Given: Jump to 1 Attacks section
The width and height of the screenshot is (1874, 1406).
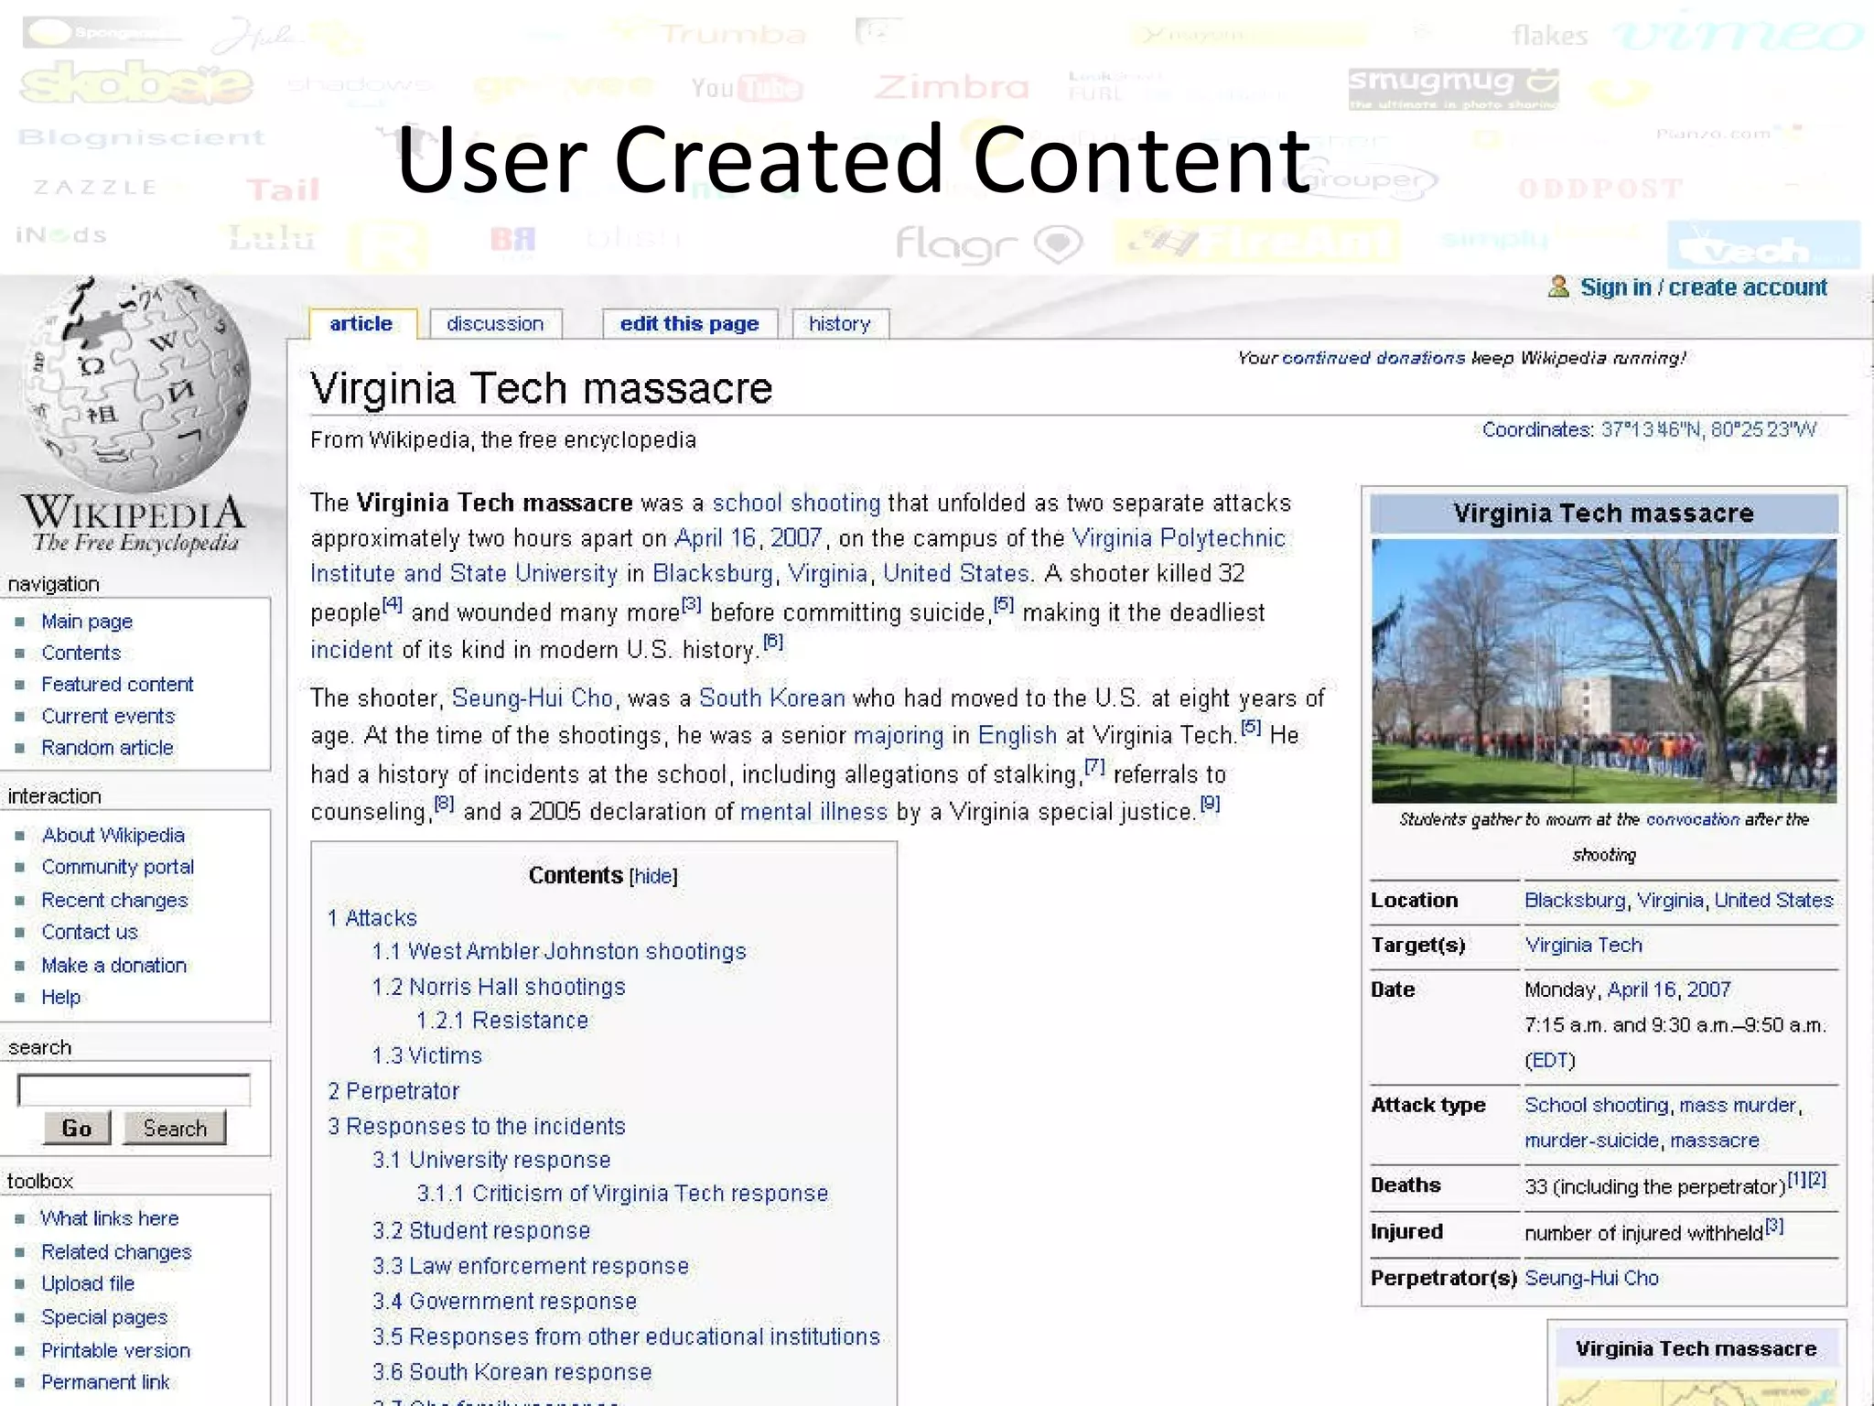Looking at the screenshot, I should point(372,918).
